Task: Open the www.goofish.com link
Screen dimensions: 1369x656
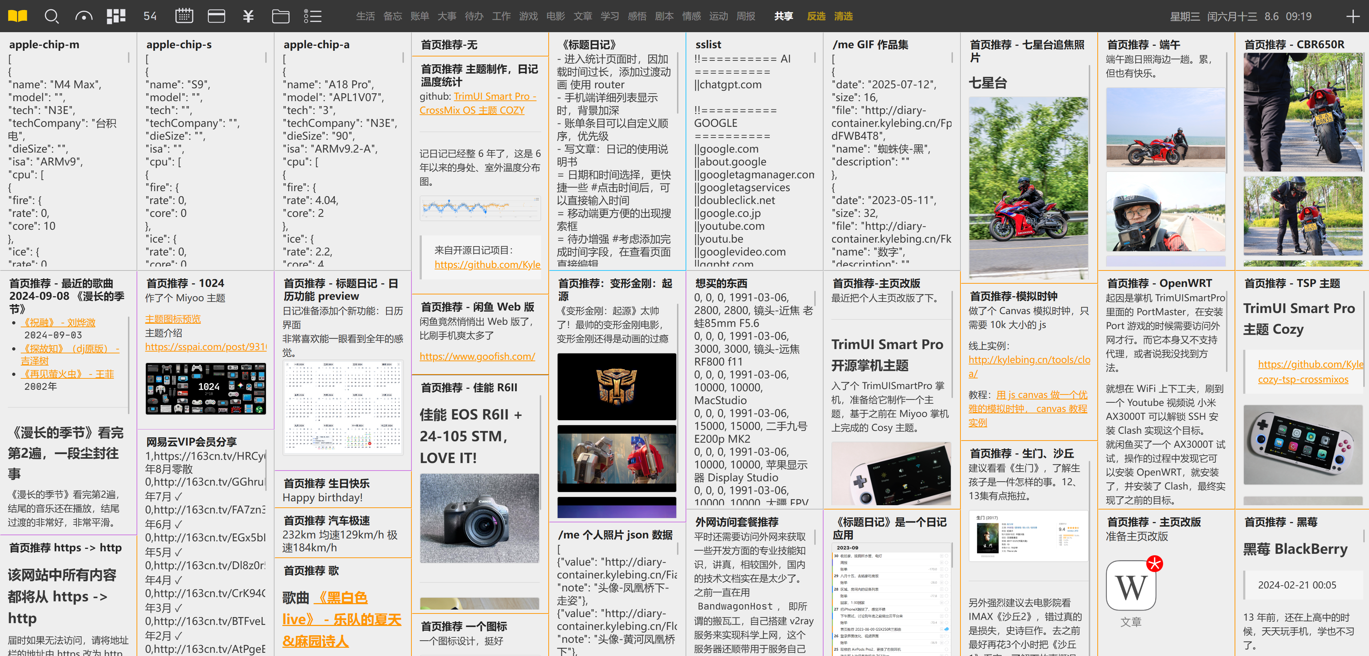Action: tap(477, 356)
